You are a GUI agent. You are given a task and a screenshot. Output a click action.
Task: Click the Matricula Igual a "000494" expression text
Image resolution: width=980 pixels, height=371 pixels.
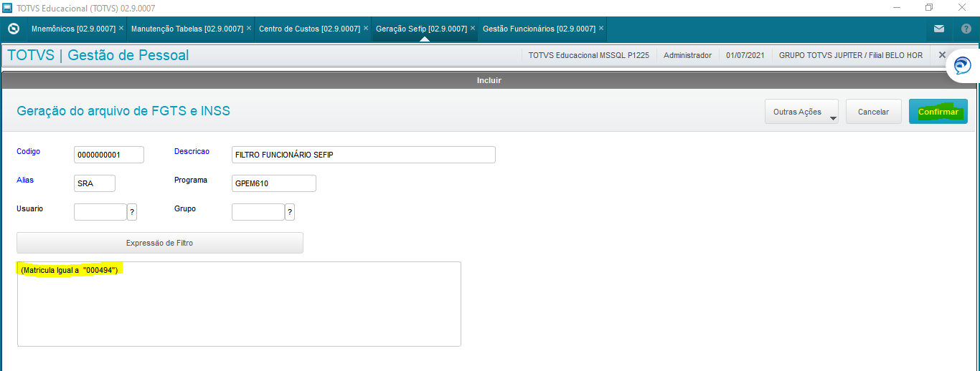coord(70,270)
